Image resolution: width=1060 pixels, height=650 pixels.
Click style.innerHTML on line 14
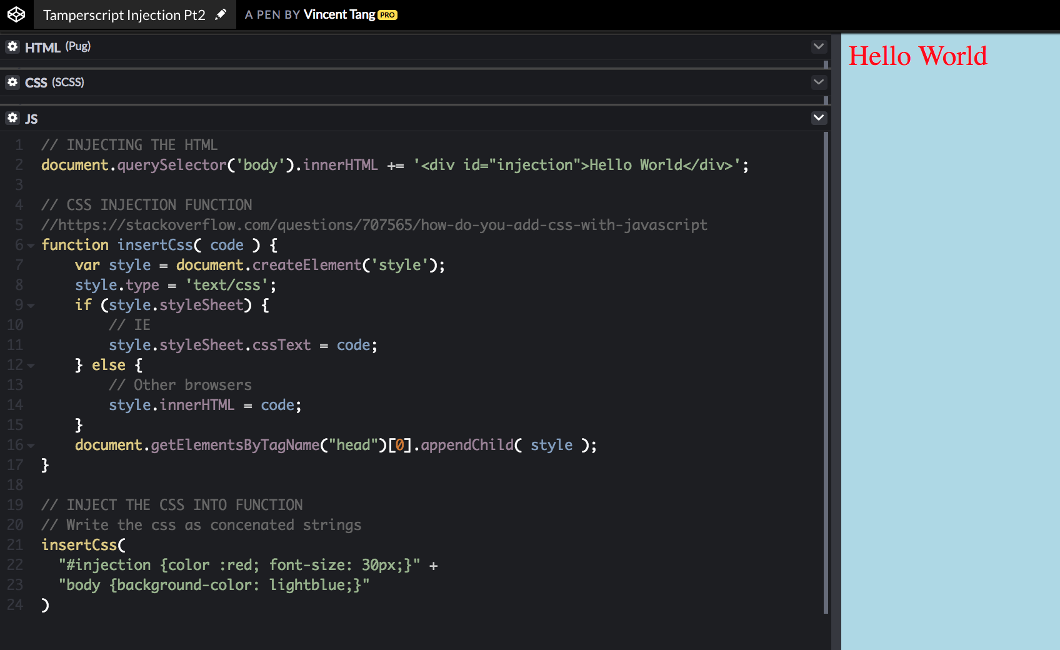click(x=172, y=405)
